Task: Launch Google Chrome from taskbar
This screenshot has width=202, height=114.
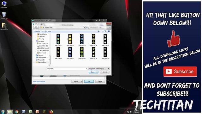Action: (17, 112)
